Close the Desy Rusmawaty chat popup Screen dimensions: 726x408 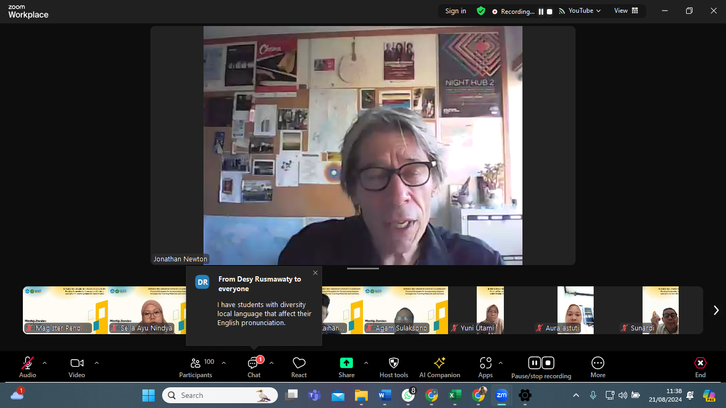pos(315,273)
